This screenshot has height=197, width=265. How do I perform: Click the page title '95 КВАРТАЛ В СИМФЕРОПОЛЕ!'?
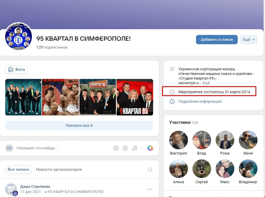[x=83, y=39]
